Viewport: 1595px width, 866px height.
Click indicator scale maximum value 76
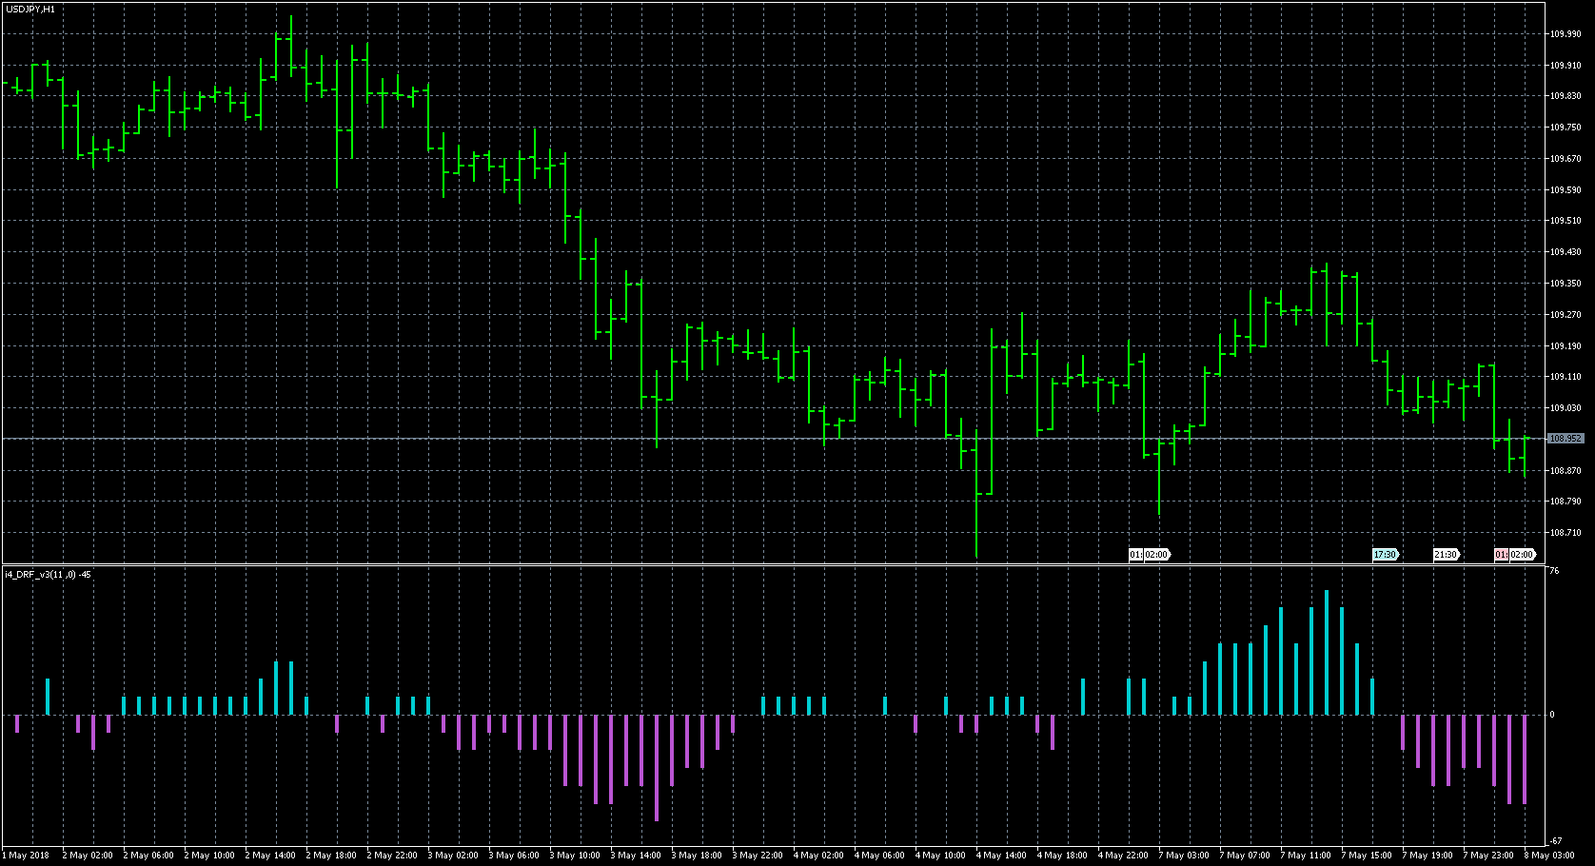1554,571
